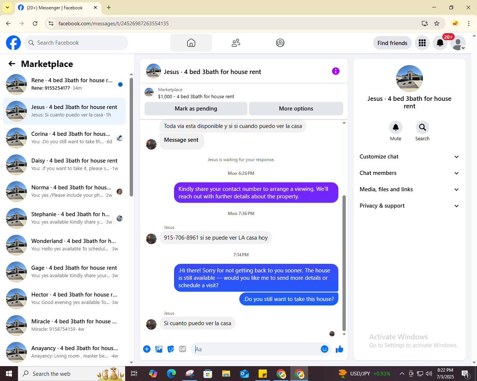This screenshot has width=477, height=381.
Task: Expand Chat members section
Action: click(409, 173)
